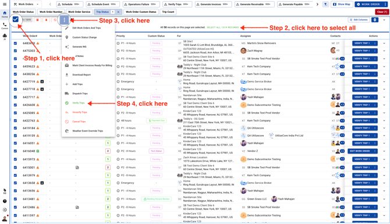
Task: Remove the Trip Status filter with X
Action: click(x=118, y=12)
